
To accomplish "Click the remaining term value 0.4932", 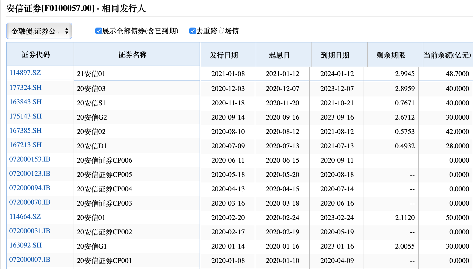I will 405,146.
